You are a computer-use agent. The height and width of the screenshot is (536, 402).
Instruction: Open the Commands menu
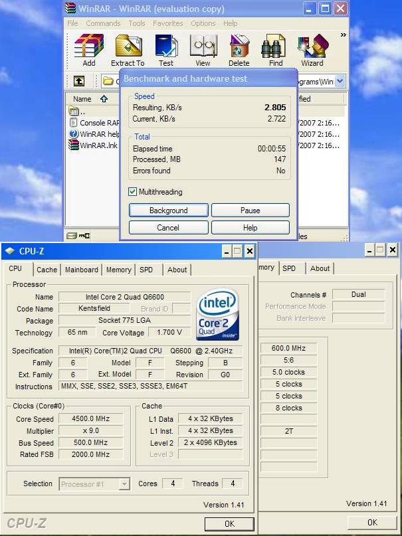pos(103,23)
